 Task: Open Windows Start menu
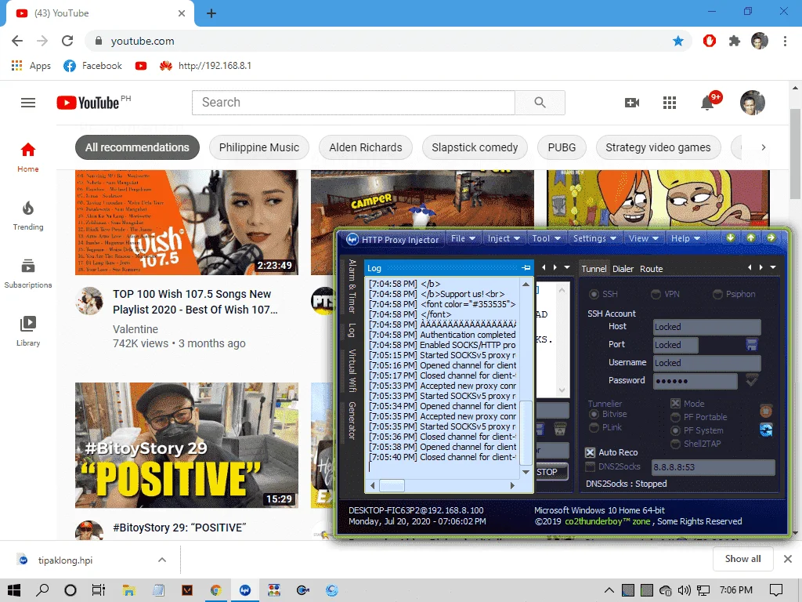click(x=14, y=590)
